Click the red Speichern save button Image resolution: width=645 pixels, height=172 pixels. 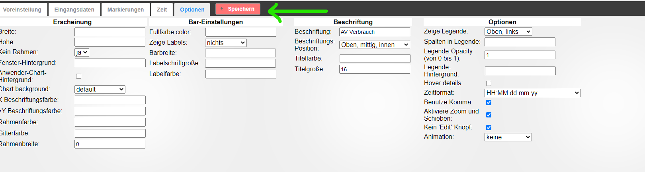click(238, 9)
